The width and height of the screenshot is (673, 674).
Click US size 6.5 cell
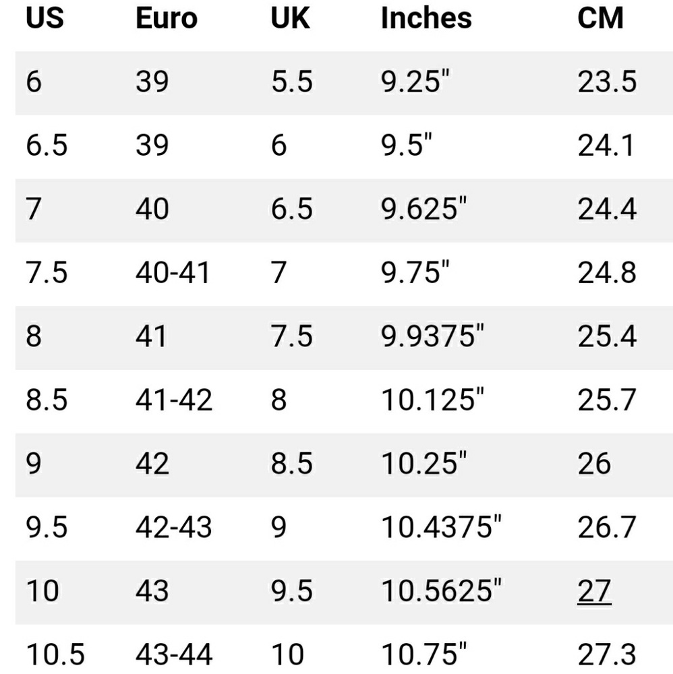tap(47, 145)
